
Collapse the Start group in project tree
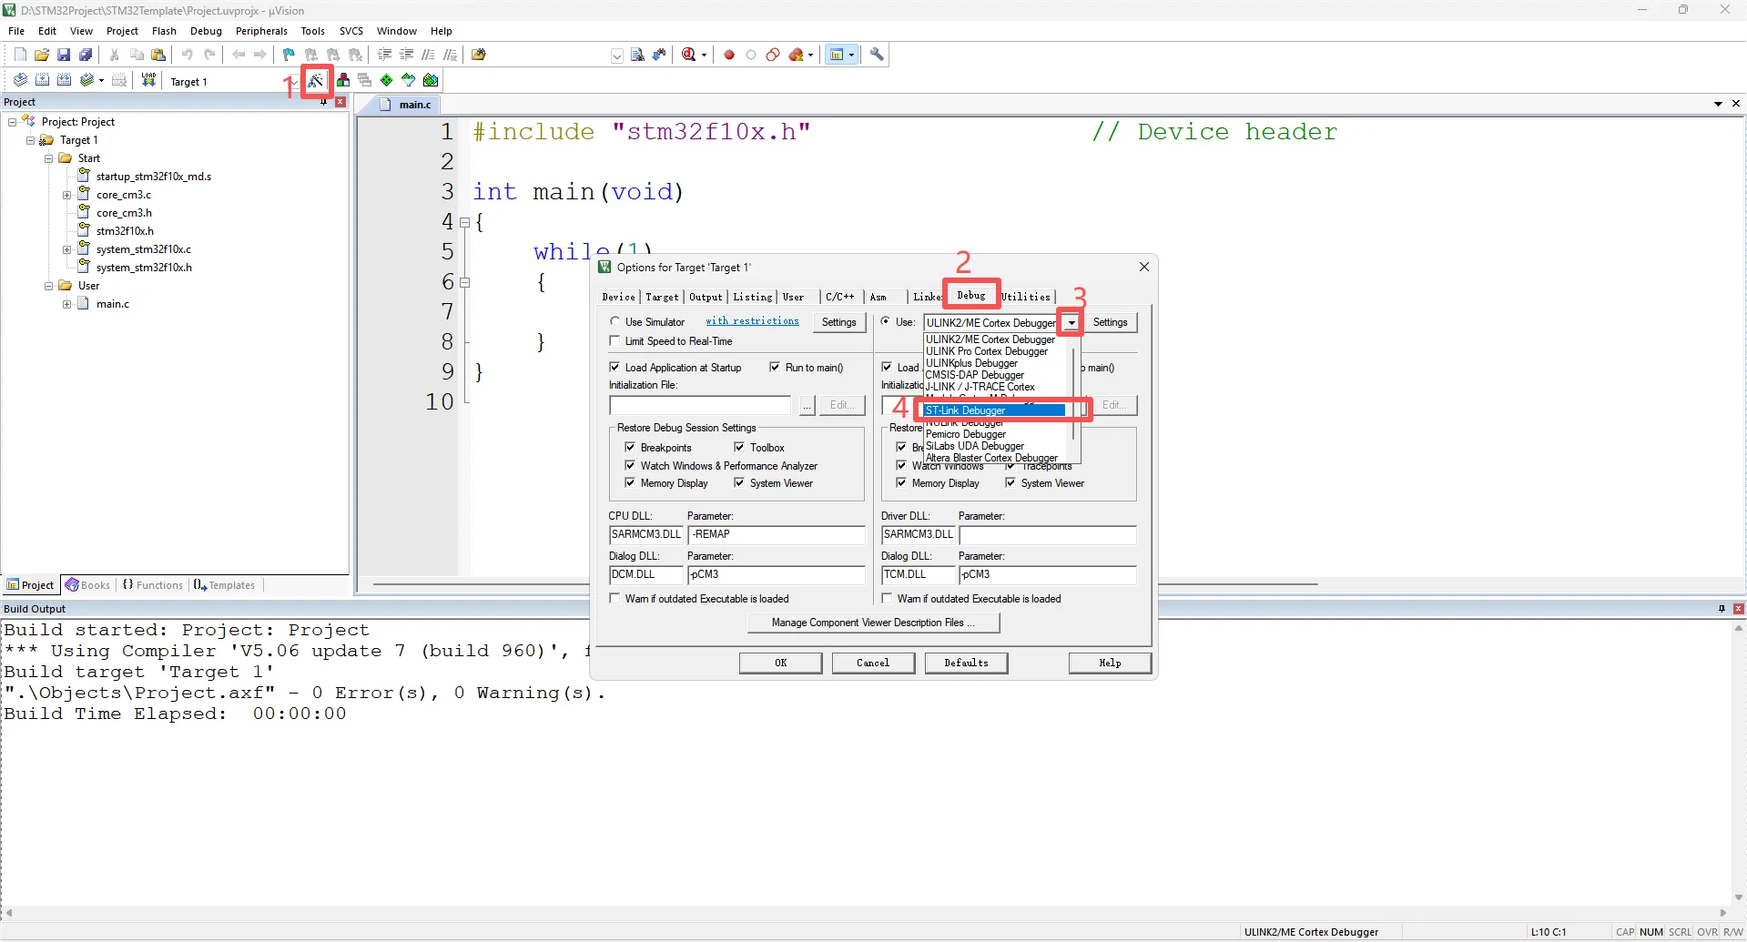click(49, 158)
